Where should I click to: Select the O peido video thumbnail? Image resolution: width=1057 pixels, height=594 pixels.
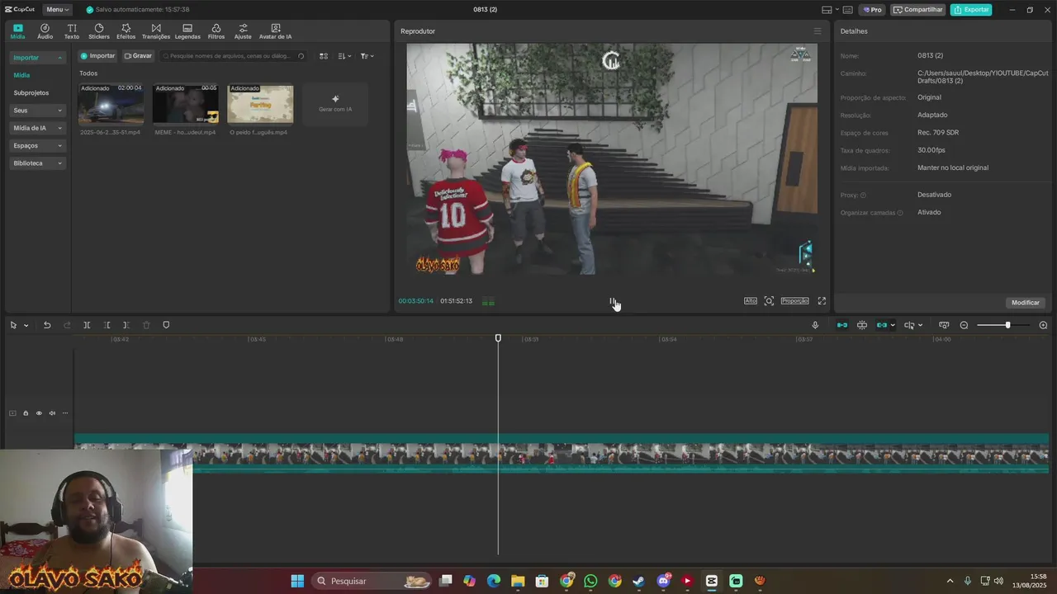[260, 105]
